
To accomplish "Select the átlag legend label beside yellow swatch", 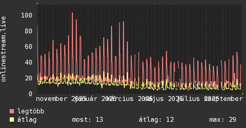I will 27,120.
